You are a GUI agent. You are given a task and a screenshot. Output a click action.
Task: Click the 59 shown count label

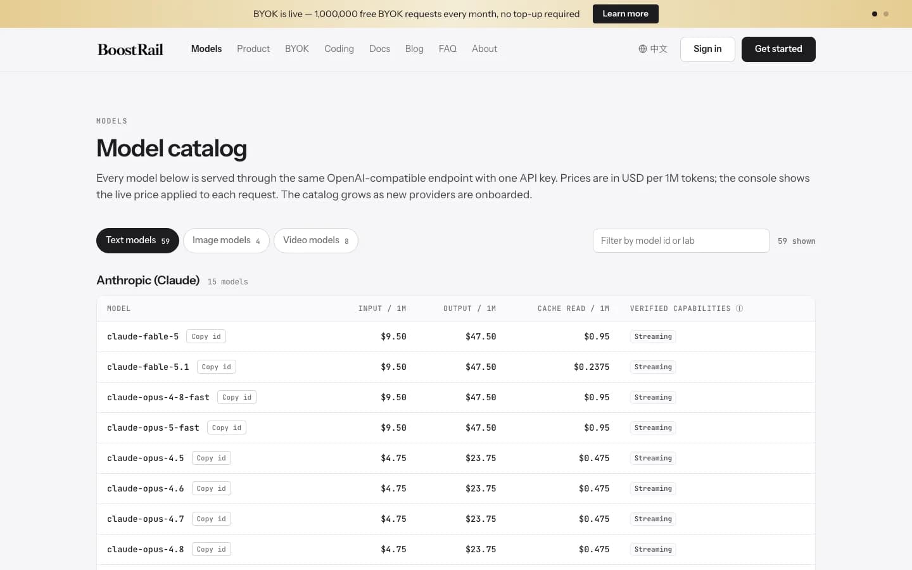(797, 241)
